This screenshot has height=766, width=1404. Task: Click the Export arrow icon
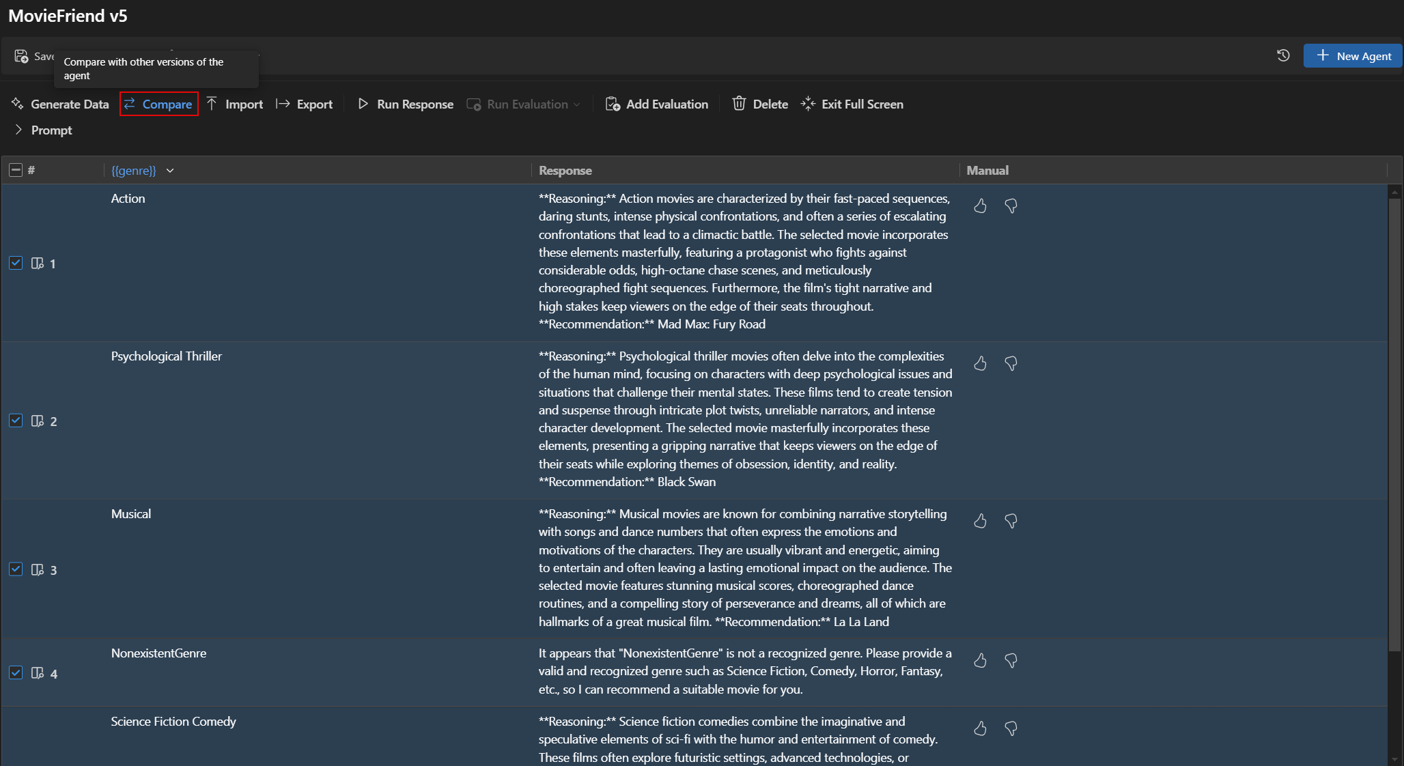click(x=283, y=104)
